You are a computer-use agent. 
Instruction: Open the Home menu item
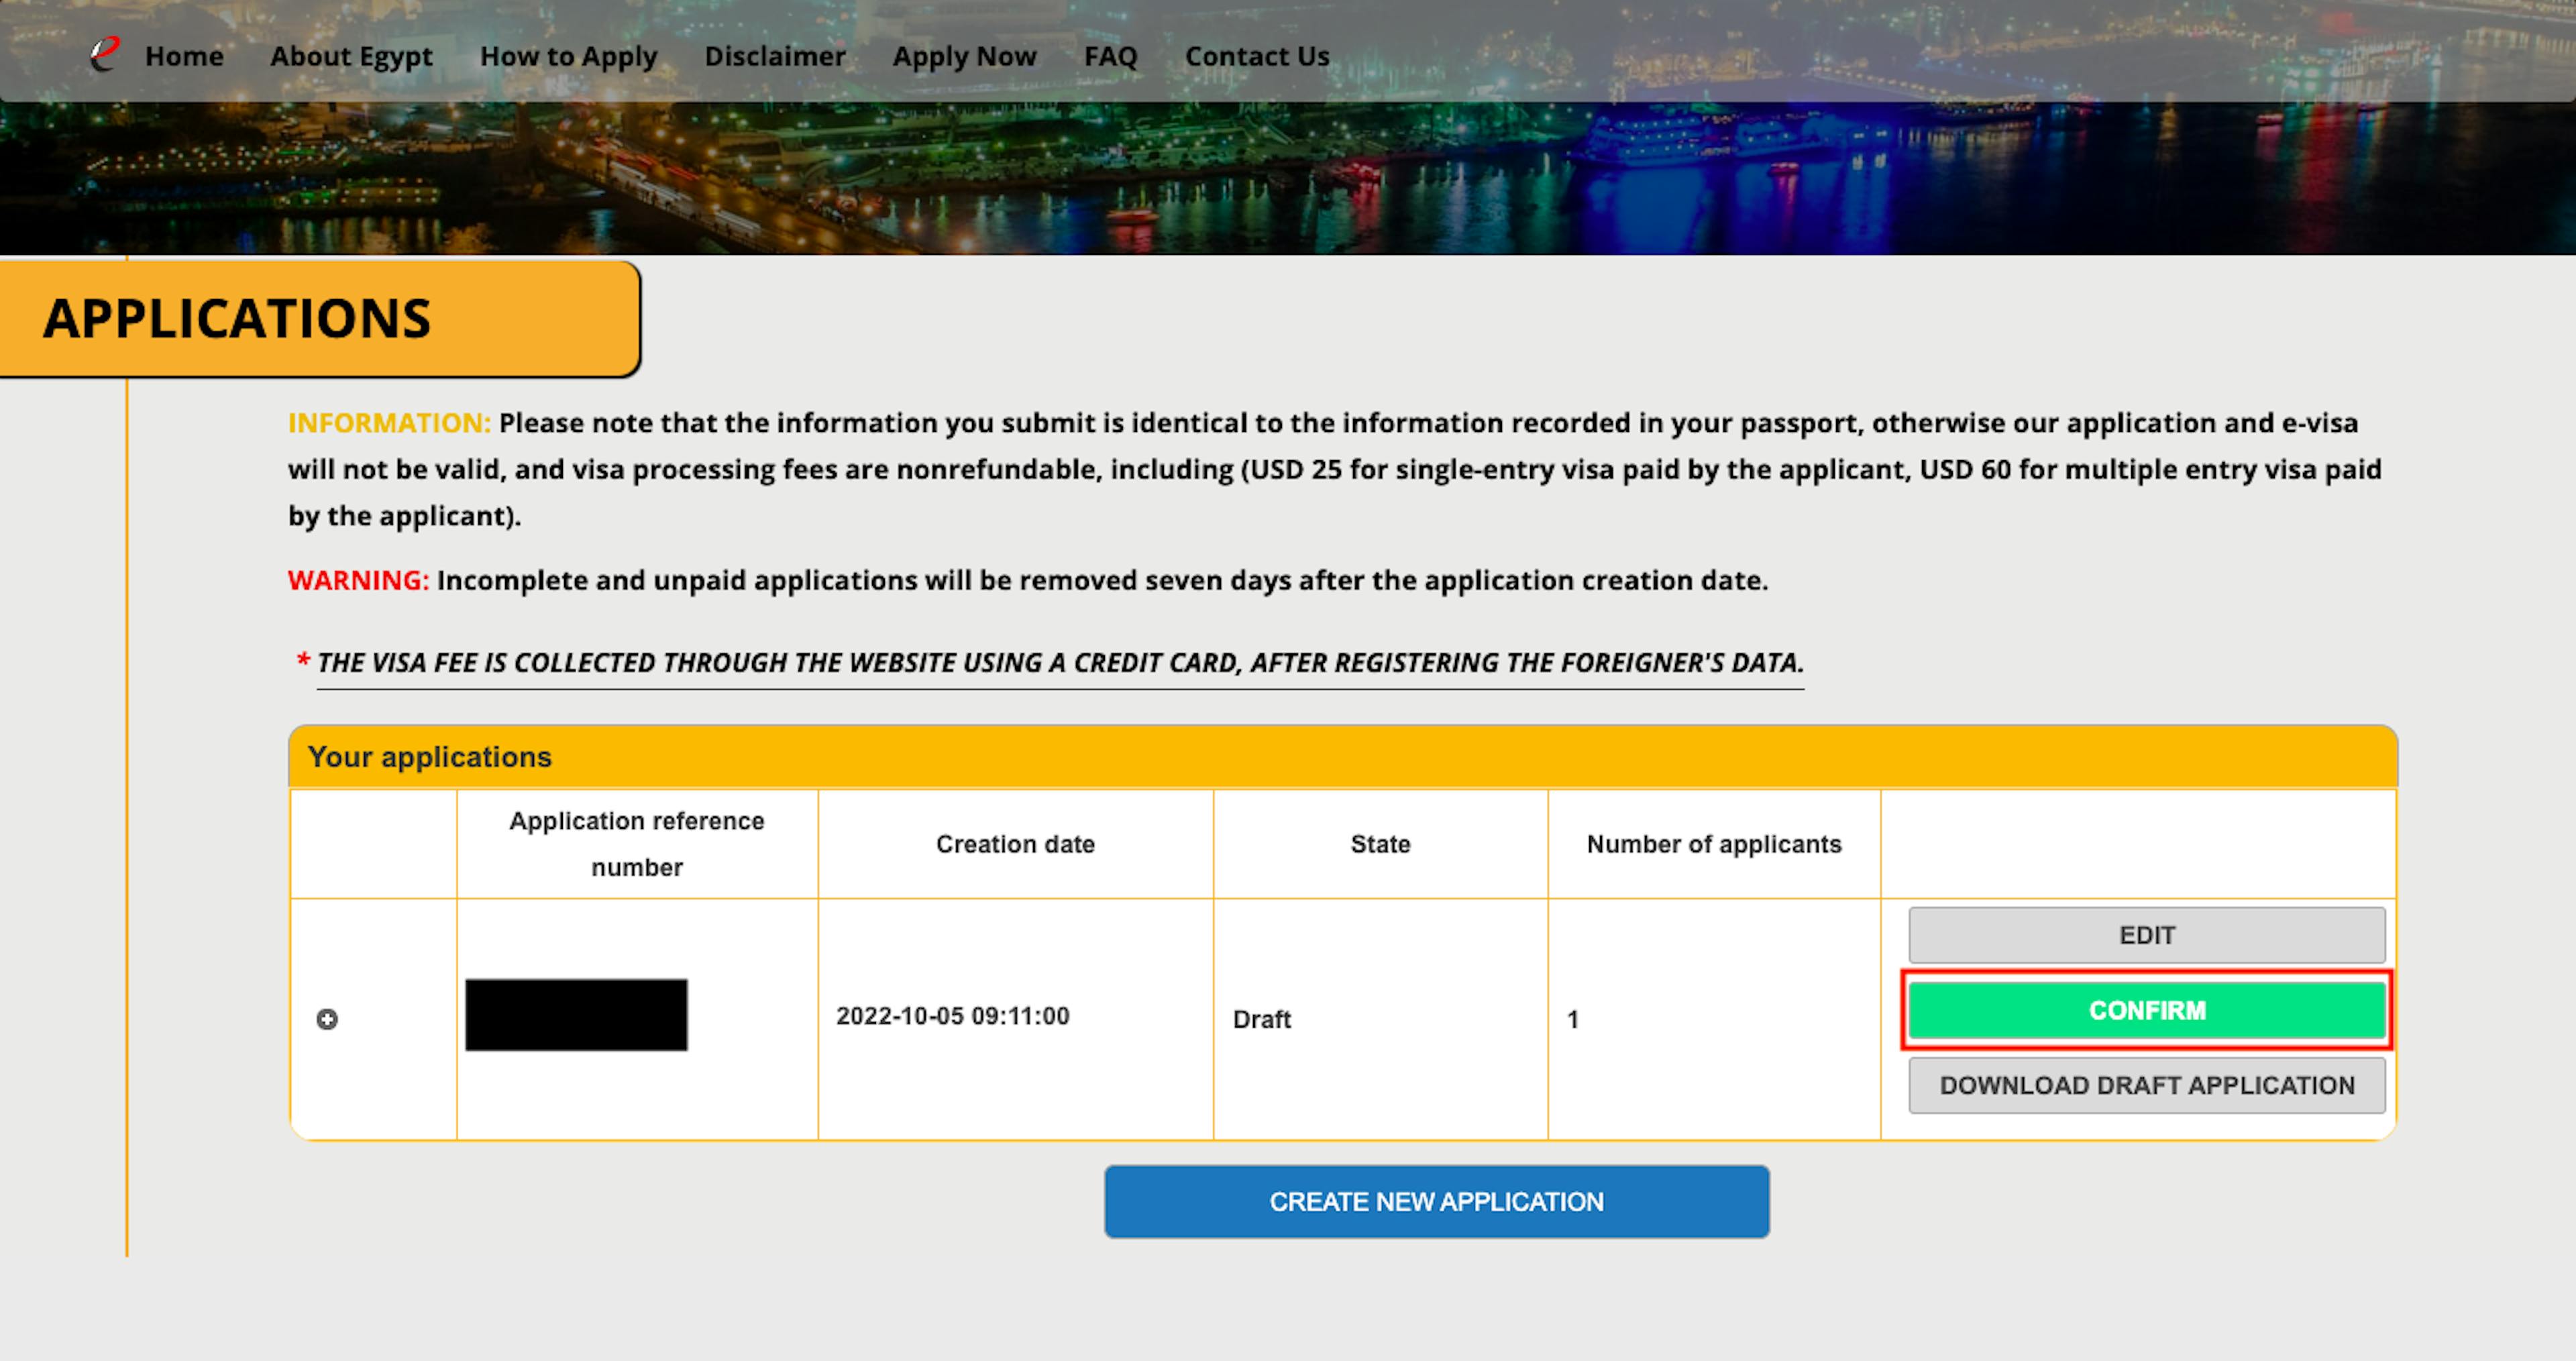[x=184, y=56]
